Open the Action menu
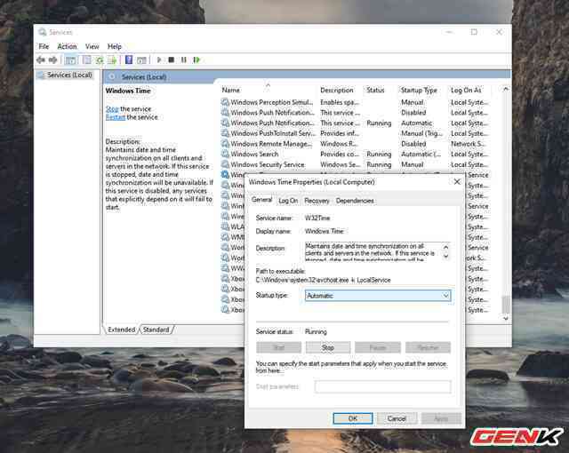The width and height of the screenshot is (569, 453). 68,46
